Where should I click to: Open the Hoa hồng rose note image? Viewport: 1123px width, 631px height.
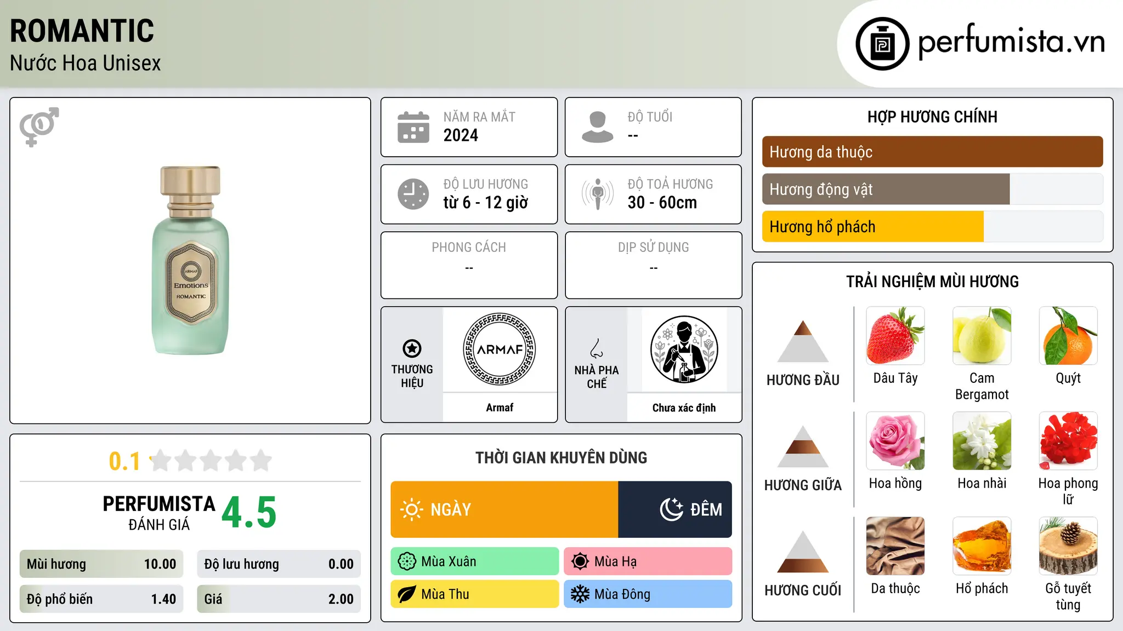click(x=895, y=441)
